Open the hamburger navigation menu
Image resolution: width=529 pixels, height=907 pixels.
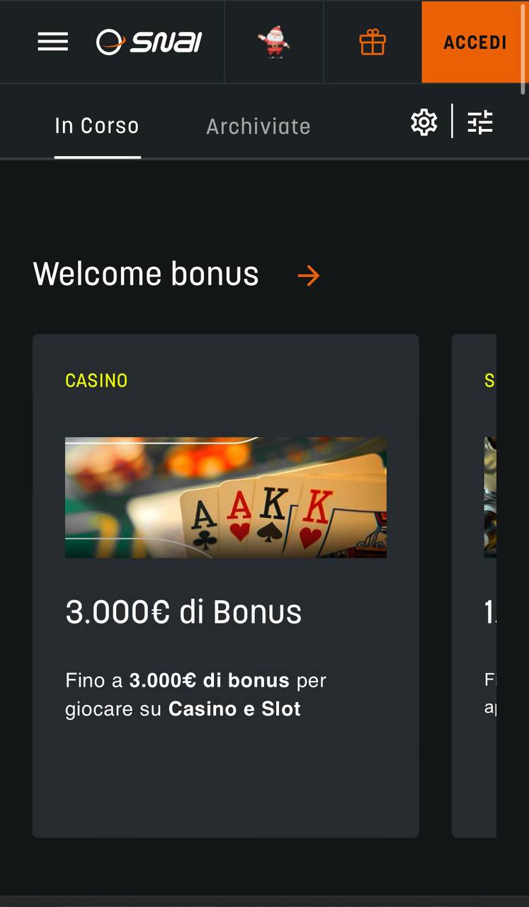pos(53,42)
